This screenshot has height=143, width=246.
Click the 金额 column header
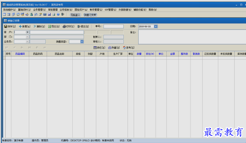tap(172, 54)
